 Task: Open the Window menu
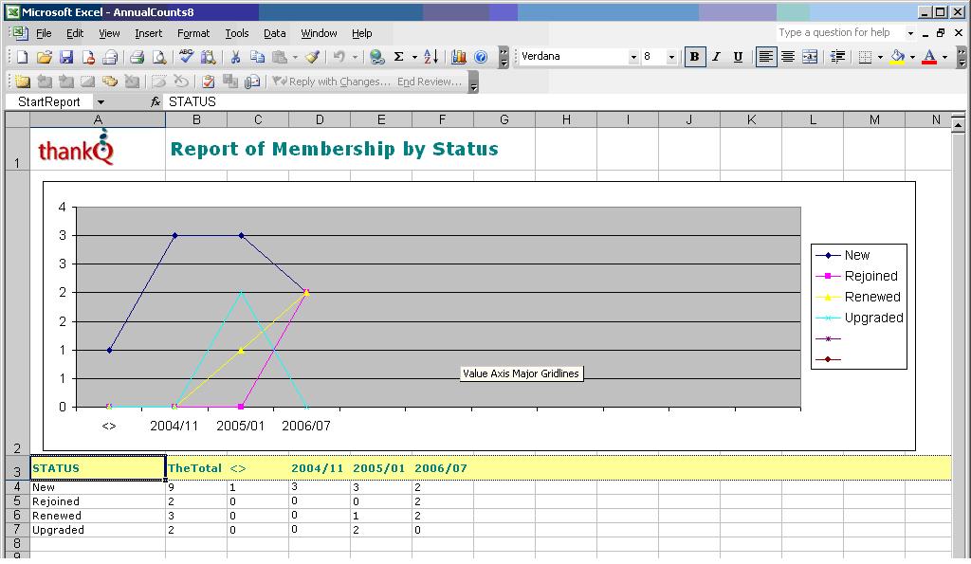pos(319,33)
